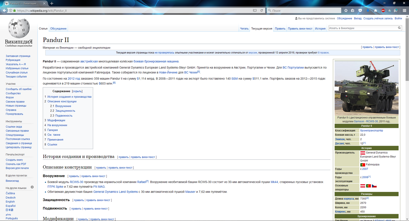This screenshot has height=221, width=409.
Task: Click the green padlock security icon
Action: [15, 10]
